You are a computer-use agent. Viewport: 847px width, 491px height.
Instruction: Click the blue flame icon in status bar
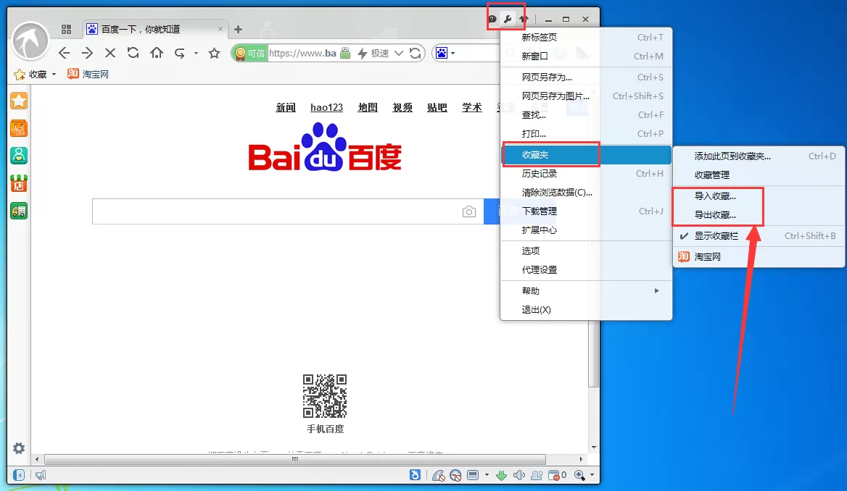pos(415,475)
